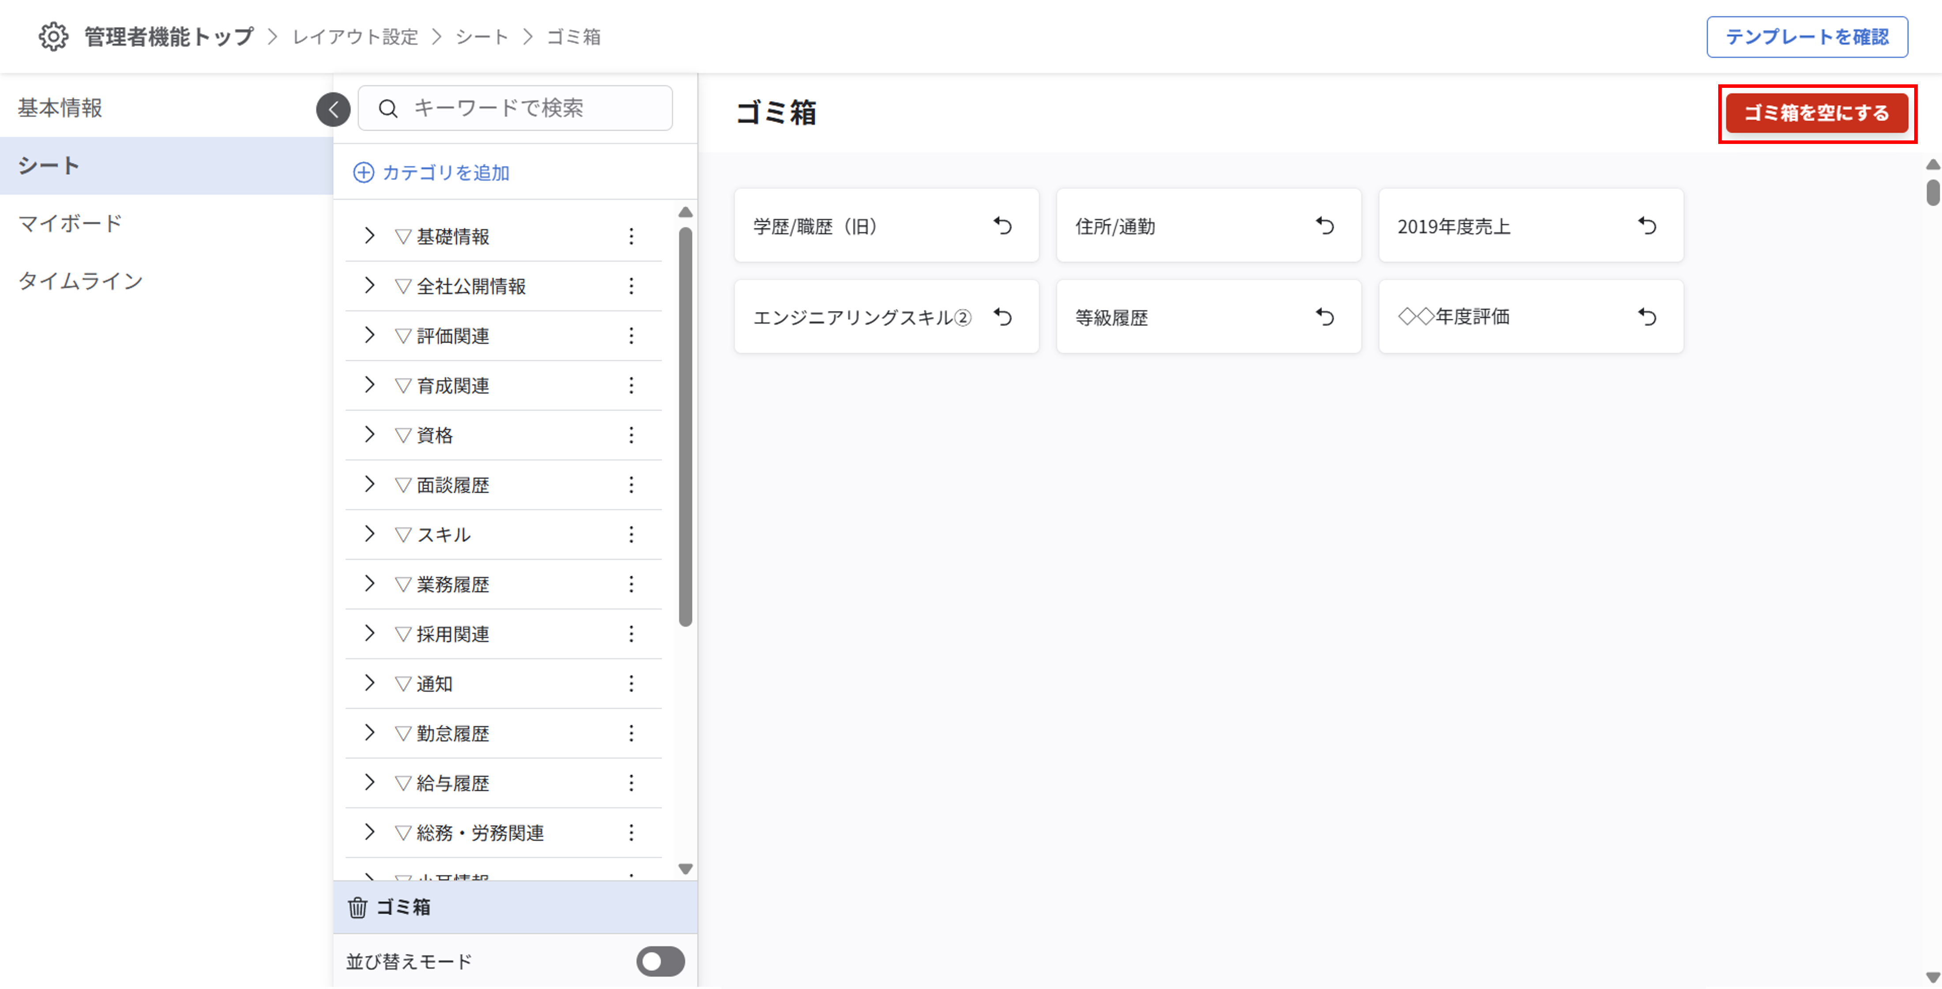The width and height of the screenshot is (1942, 989).
Task: Click the カテゴリを追加 link
Action: click(x=446, y=173)
